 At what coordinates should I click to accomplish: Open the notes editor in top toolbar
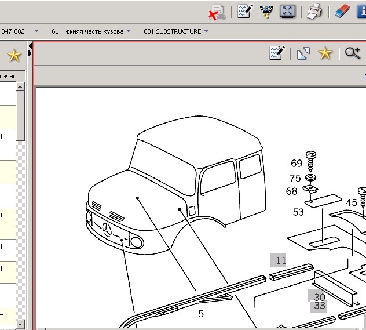click(245, 11)
